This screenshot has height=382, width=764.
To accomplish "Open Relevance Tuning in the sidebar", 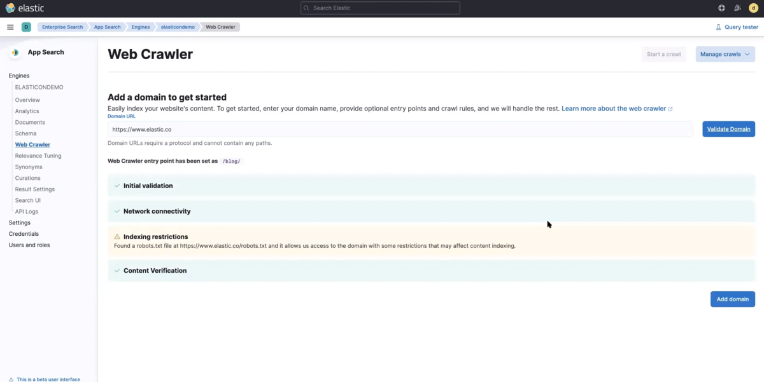I will click(38, 156).
